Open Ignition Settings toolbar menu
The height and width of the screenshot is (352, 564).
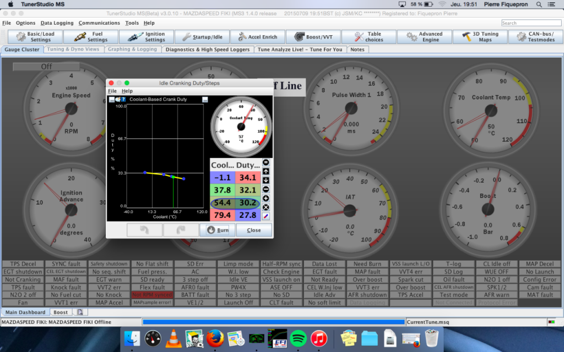pos(147,37)
